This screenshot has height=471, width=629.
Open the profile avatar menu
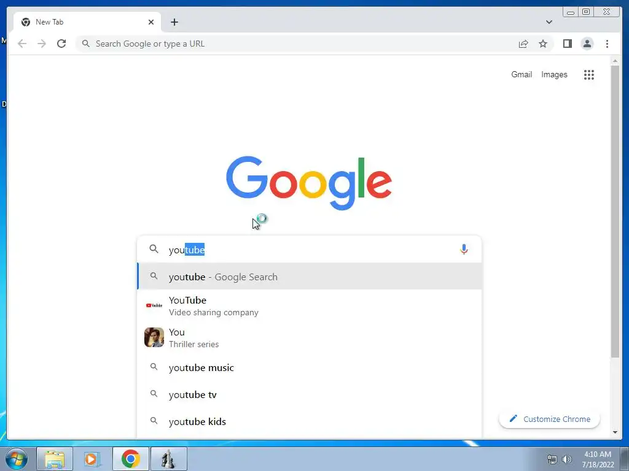(x=587, y=44)
